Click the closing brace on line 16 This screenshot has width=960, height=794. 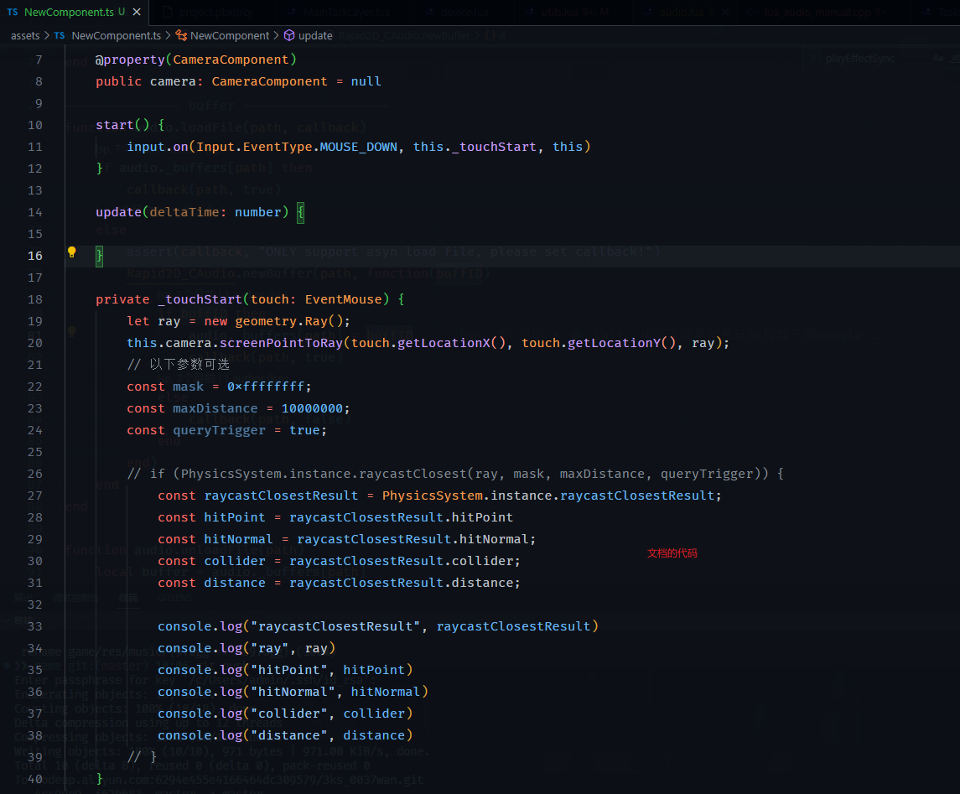pyautogui.click(x=99, y=256)
